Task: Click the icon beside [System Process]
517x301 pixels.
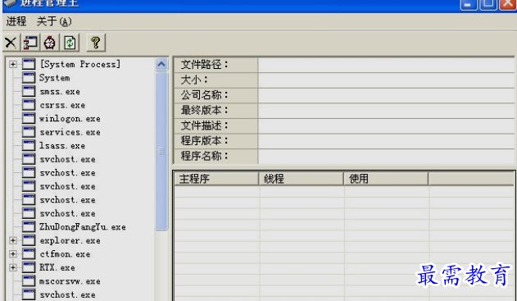Action: (x=29, y=64)
